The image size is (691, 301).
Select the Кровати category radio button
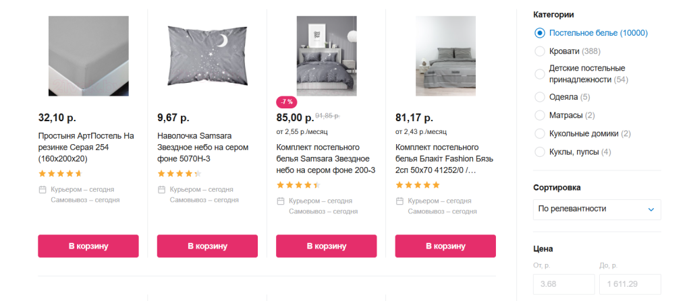click(x=539, y=51)
